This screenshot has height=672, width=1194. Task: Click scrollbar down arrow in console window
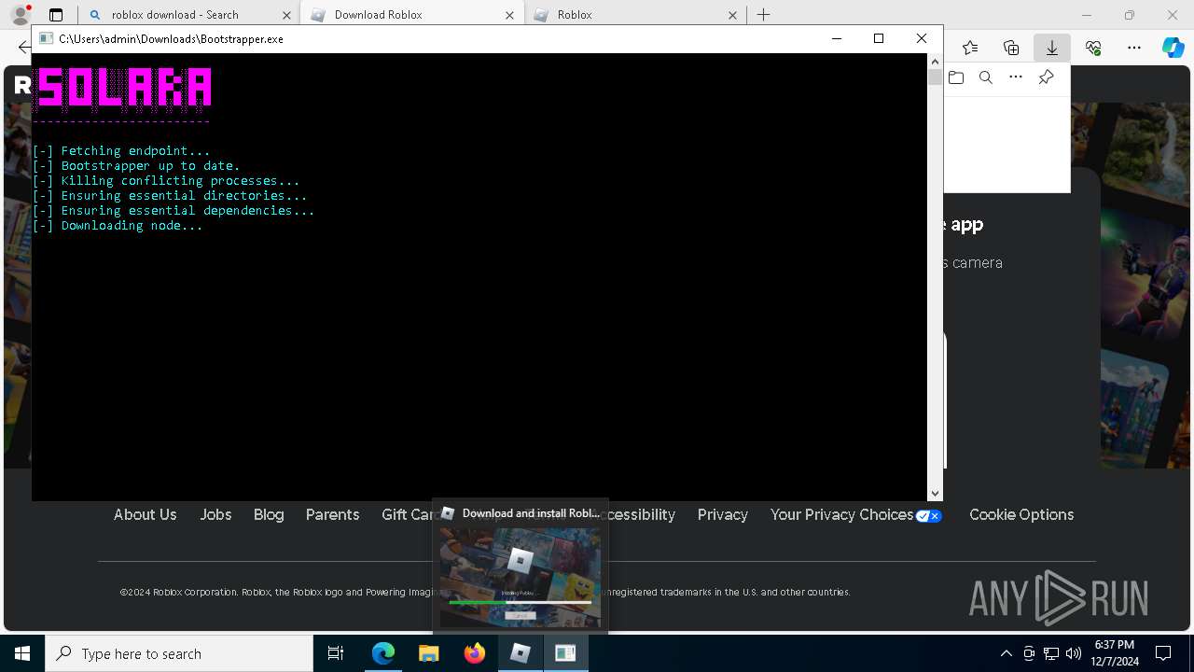[935, 493]
